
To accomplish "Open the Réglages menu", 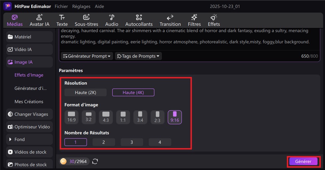I will click(x=81, y=6).
